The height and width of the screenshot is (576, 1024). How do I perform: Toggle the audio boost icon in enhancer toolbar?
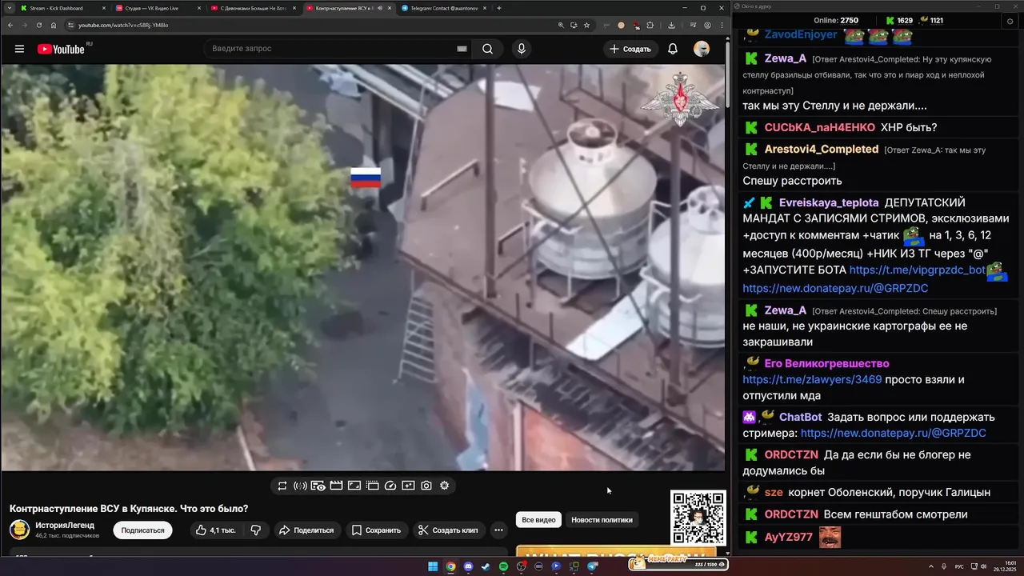pyautogui.click(x=300, y=486)
